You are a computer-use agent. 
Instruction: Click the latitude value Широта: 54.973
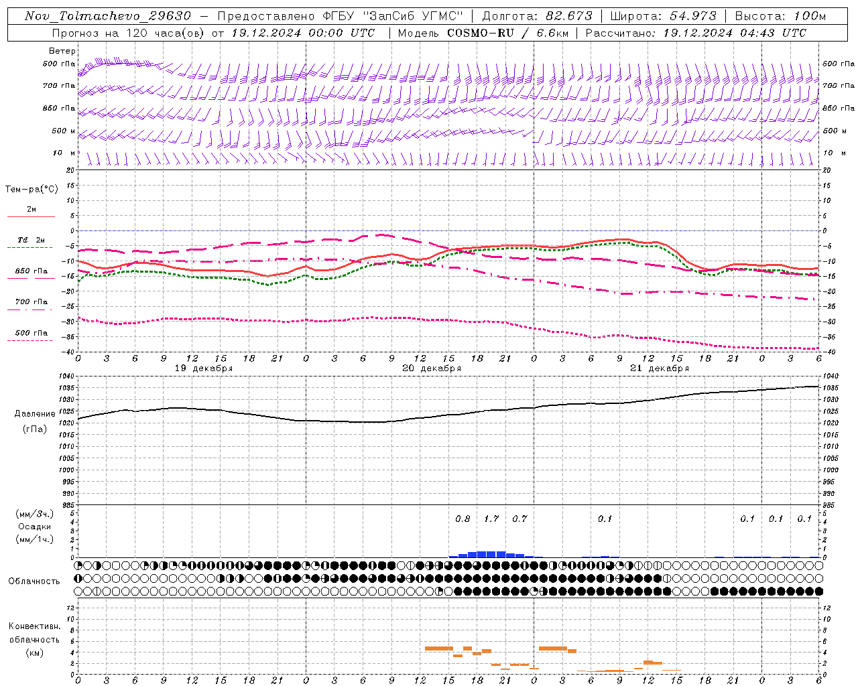(663, 16)
